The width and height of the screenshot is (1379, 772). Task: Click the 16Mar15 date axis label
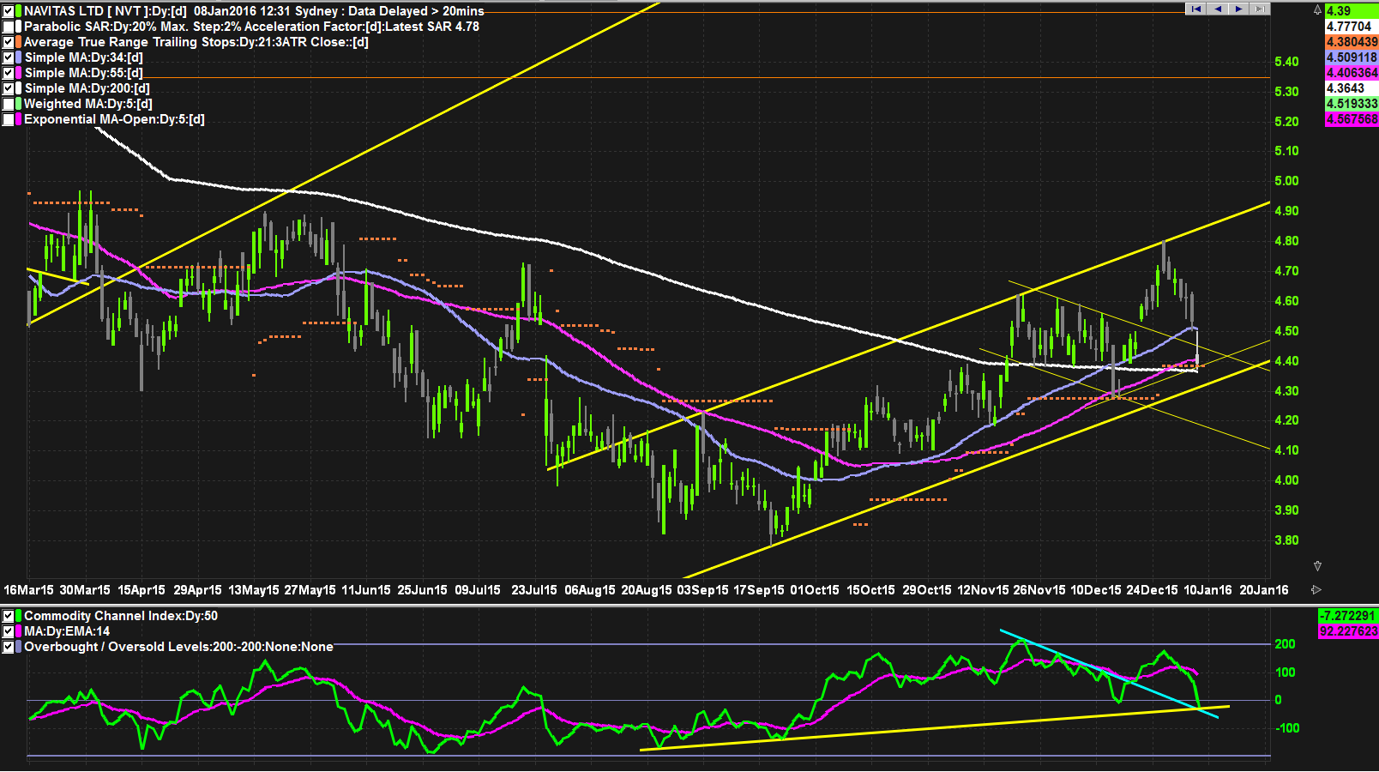(28, 590)
